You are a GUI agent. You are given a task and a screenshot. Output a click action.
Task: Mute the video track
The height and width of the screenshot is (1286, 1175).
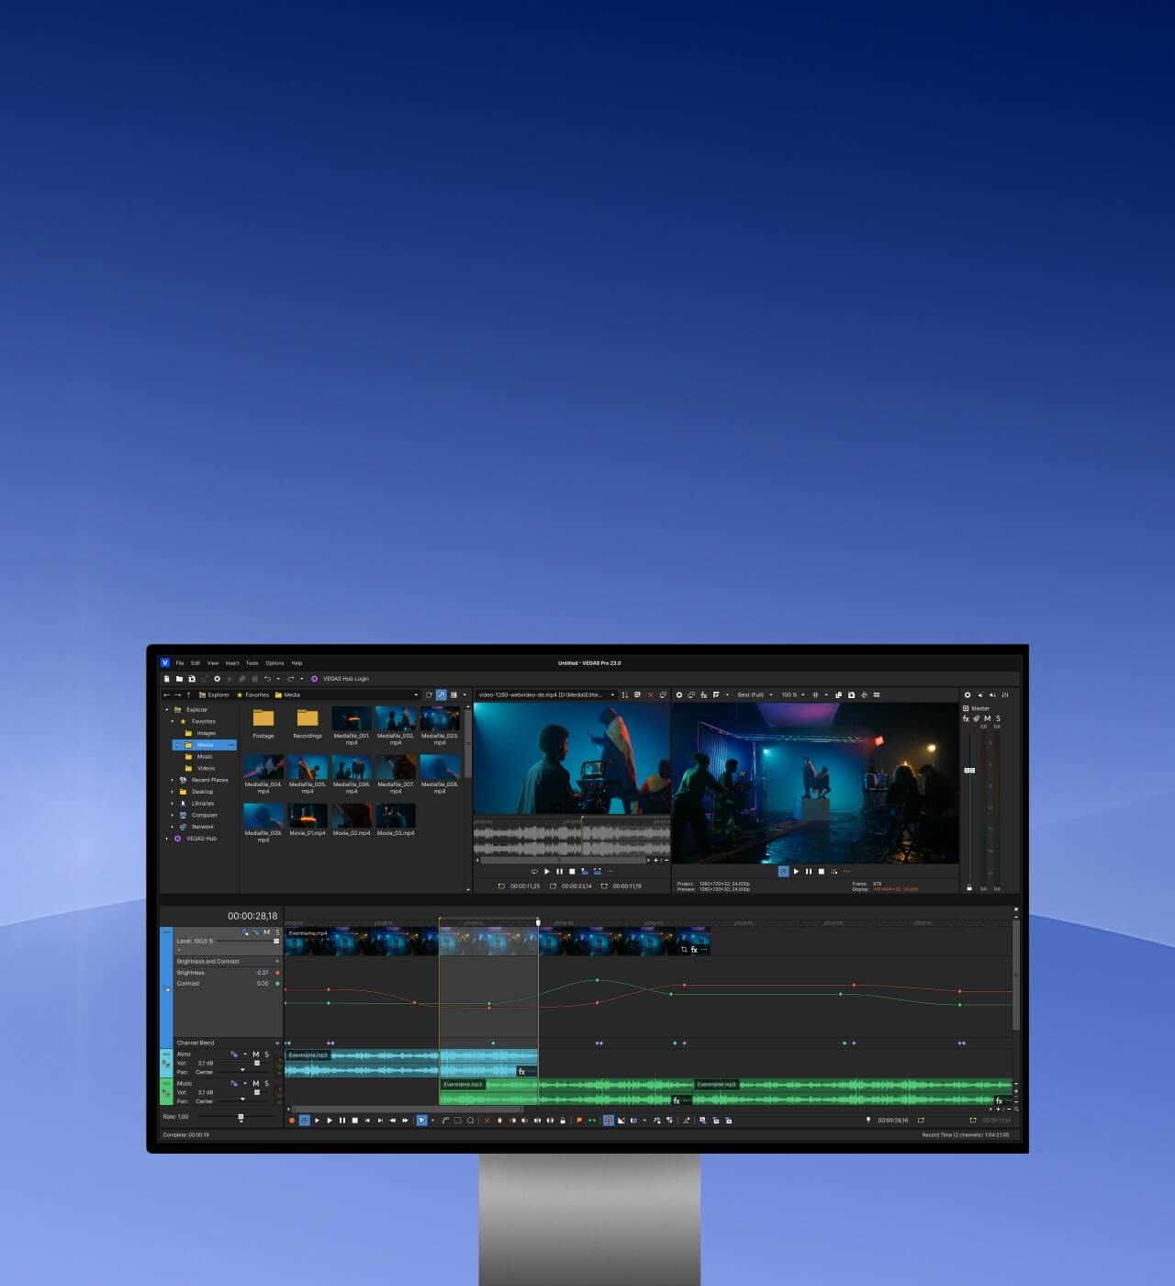tap(267, 932)
